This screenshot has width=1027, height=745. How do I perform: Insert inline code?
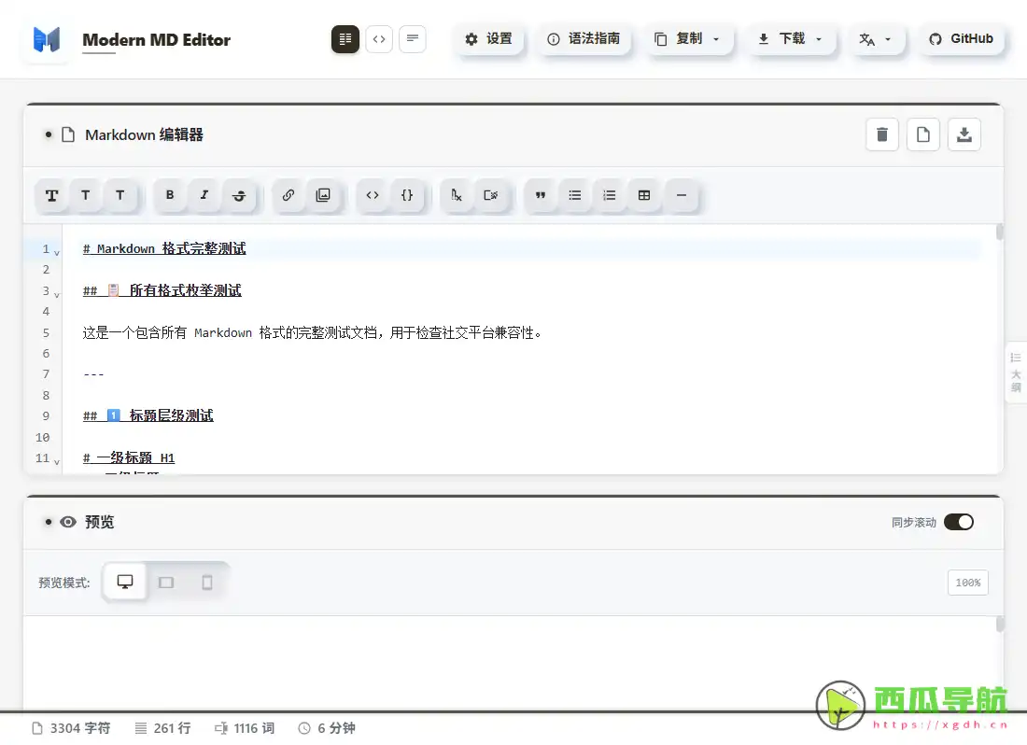click(x=373, y=195)
